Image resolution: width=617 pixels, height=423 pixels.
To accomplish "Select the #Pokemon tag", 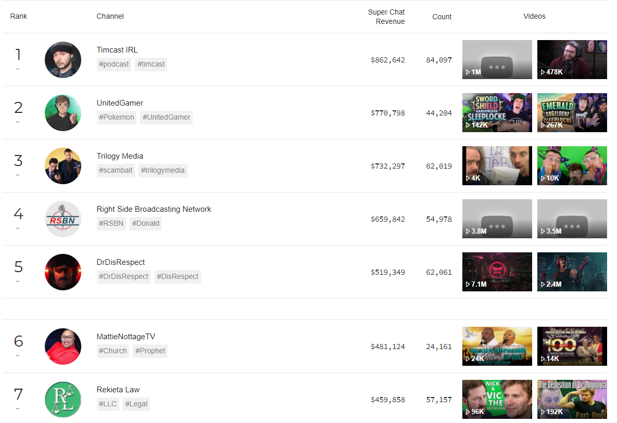I will [117, 117].
